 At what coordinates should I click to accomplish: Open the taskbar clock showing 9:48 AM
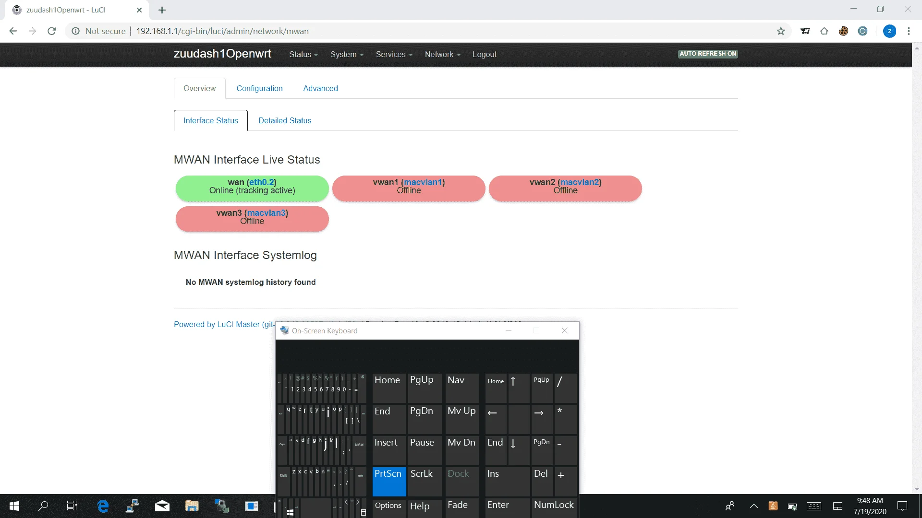870,506
